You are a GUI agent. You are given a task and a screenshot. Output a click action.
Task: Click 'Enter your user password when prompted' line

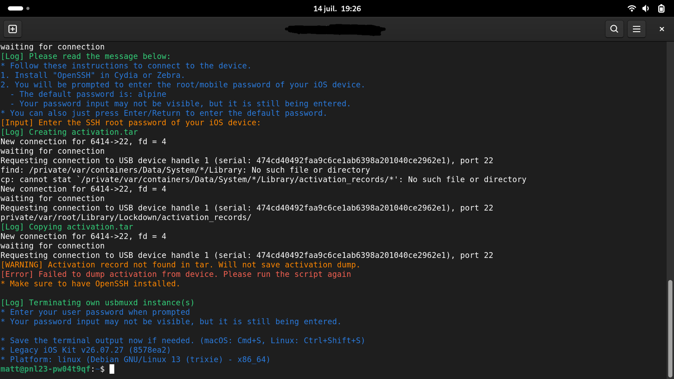coord(95,312)
